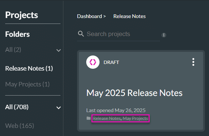This screenshot has height=136, width=209.
Task: Open the three-dot menu on project card
Action: pos(193,62)
